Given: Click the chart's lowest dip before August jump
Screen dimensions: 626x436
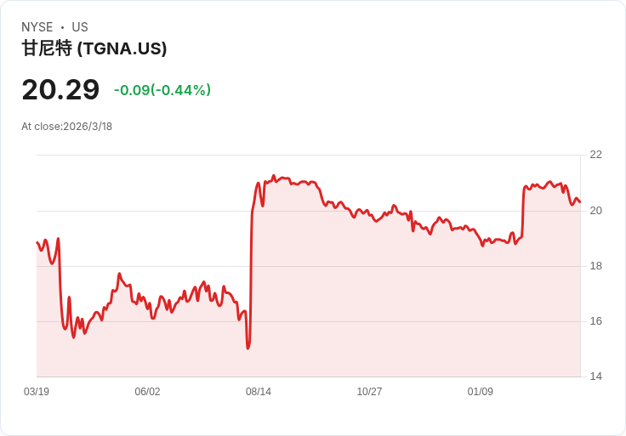Looking at the screenshot, I should [248, 348].
